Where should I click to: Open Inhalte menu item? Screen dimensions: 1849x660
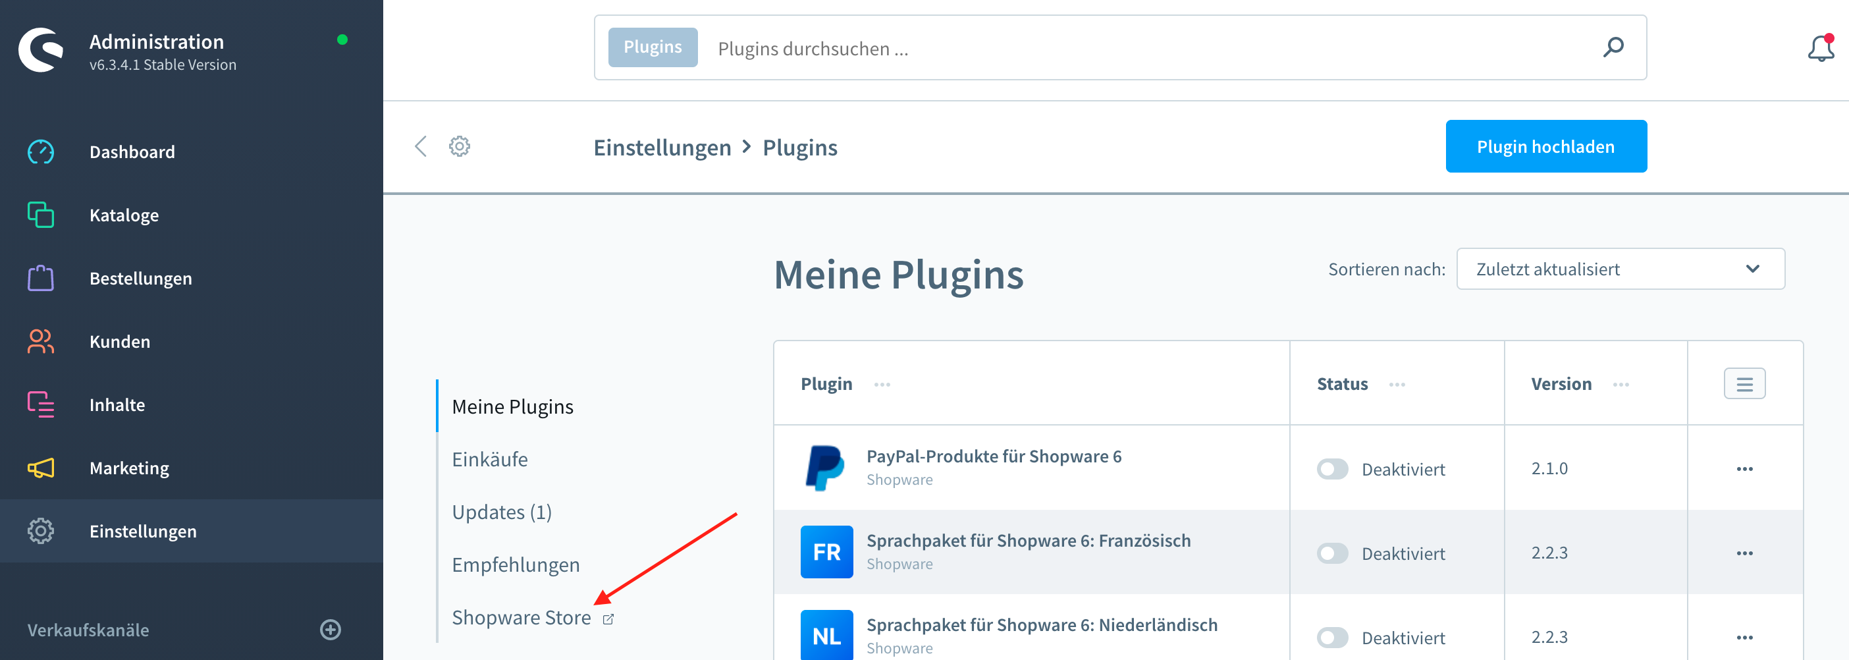(117, 405)
